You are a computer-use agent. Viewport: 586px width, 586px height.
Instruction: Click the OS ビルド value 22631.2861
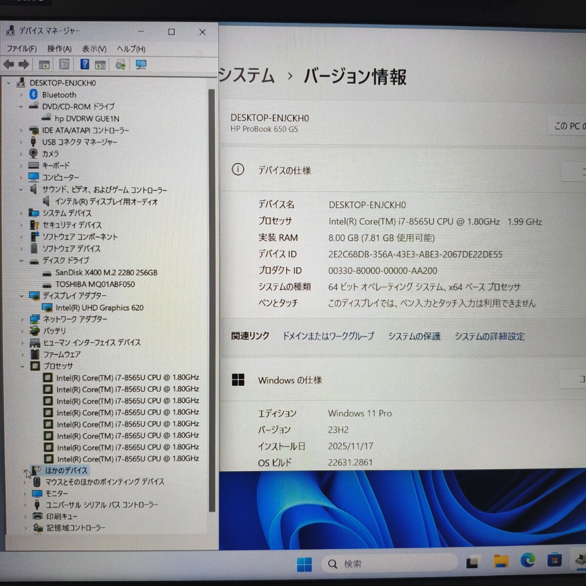(x=350, y=462)
